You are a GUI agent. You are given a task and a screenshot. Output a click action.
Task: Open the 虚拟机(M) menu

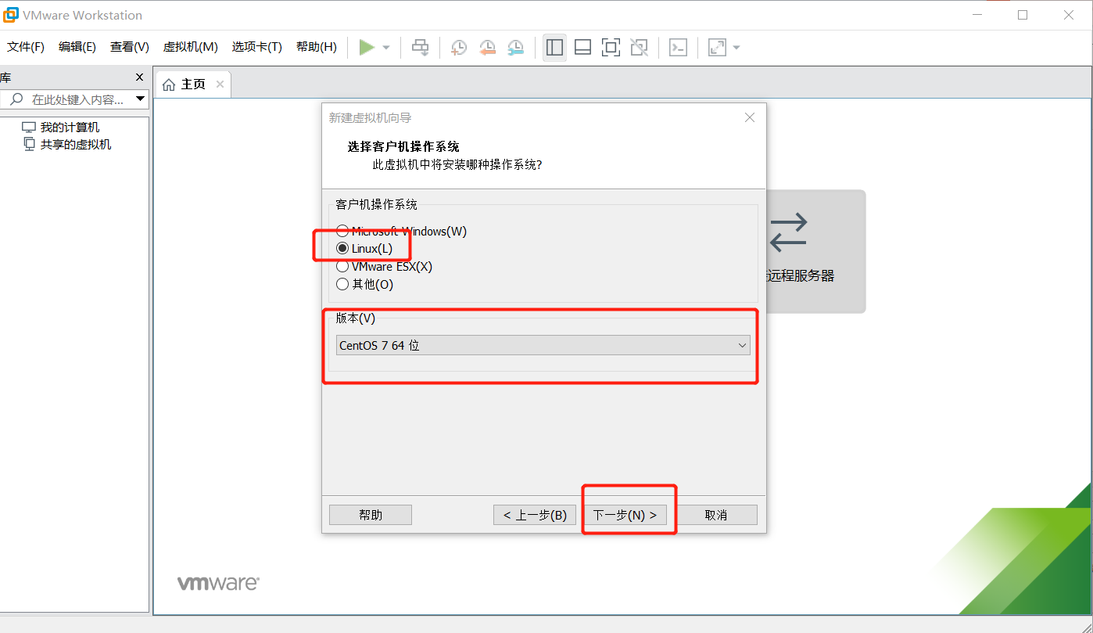pos(190,47)
